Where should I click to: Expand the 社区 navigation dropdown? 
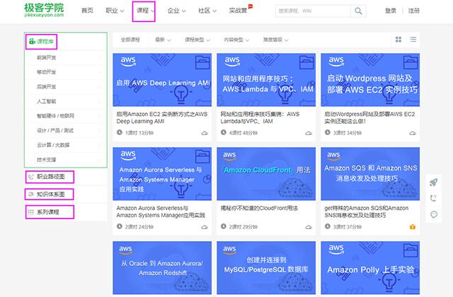point(214,11)
